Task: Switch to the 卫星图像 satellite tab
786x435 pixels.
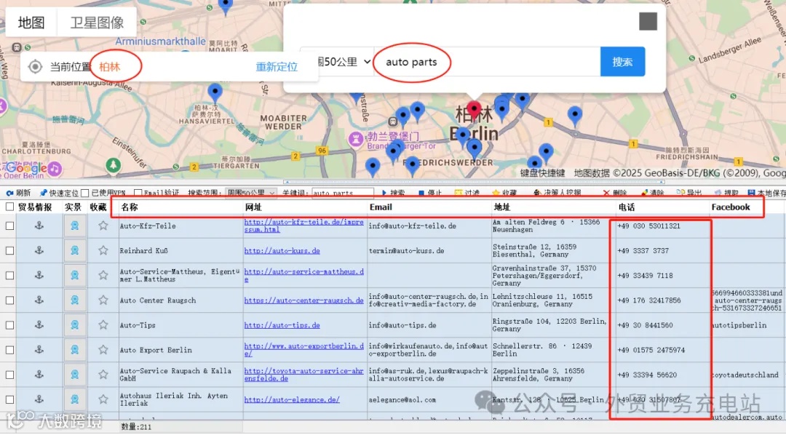Action: coord(97,23)
